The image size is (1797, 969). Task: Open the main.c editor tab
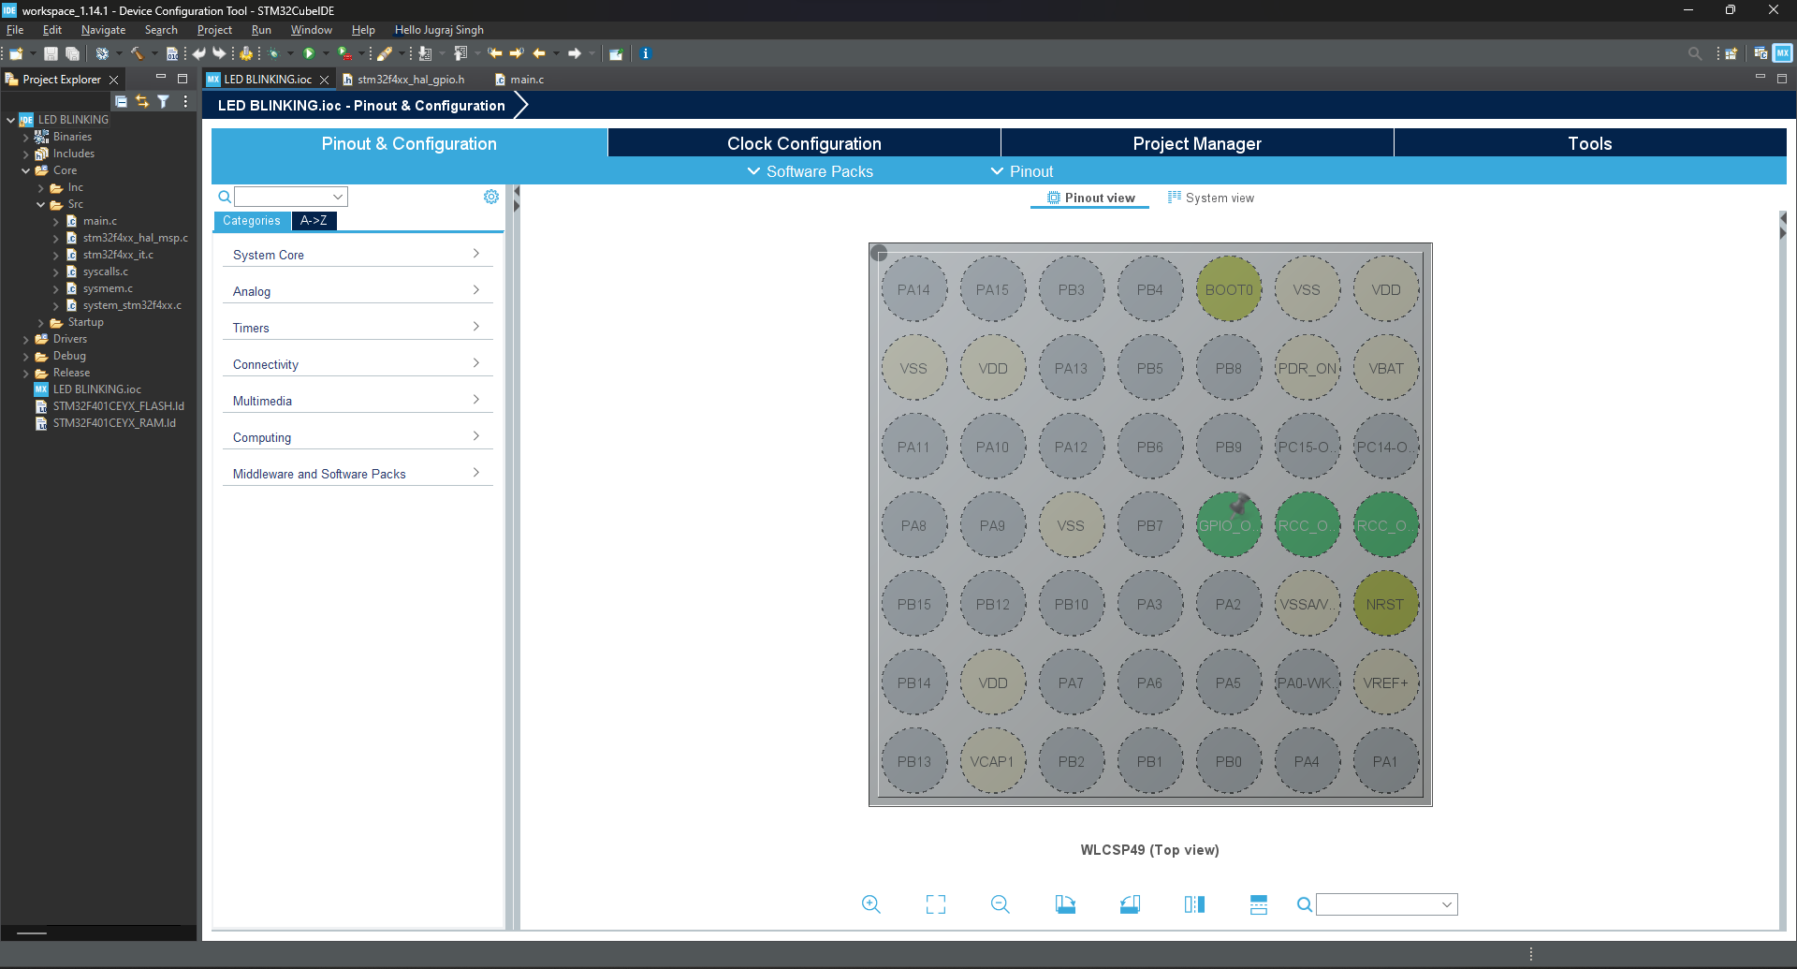(519, 80)
